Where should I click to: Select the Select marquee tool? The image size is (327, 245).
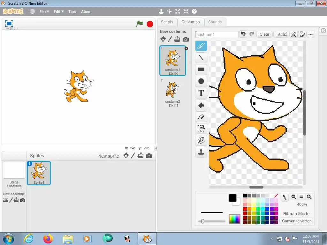tap(201, 129)
